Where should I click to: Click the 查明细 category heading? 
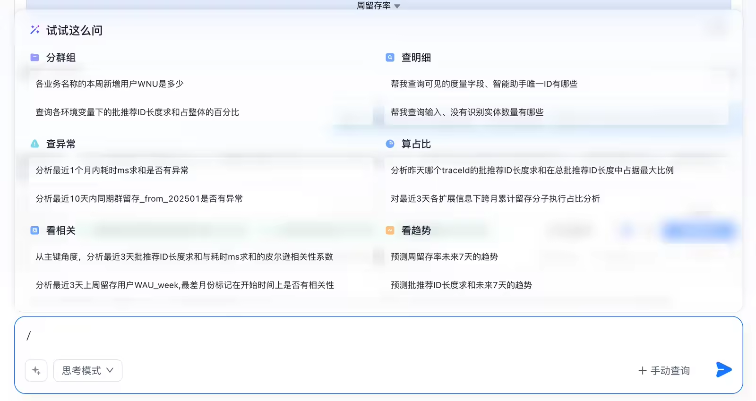coord(416,58)
